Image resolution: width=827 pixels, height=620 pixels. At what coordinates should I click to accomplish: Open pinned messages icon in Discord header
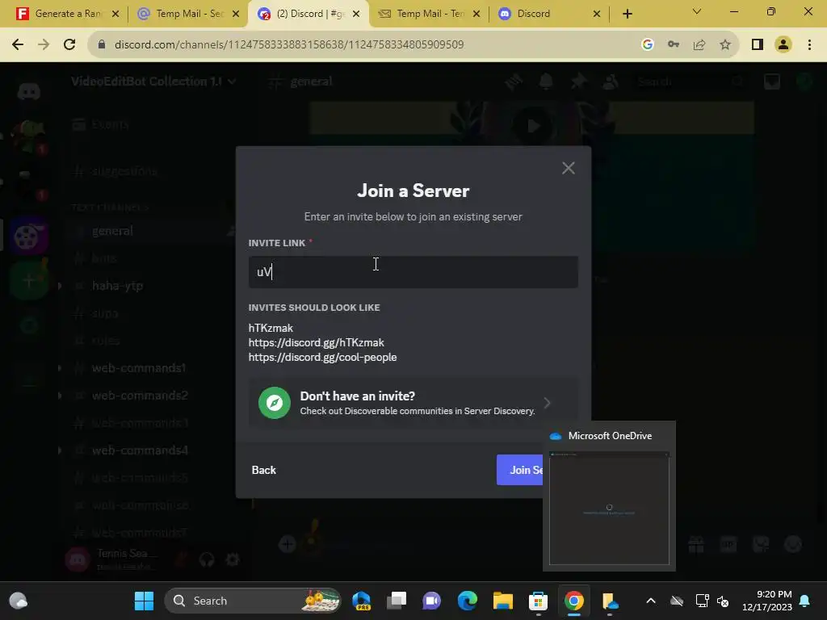[578, 82]
